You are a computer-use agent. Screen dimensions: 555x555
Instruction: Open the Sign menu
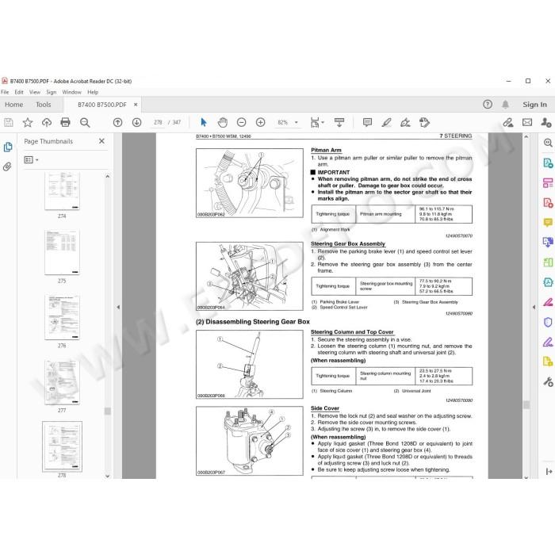(52, 92)
